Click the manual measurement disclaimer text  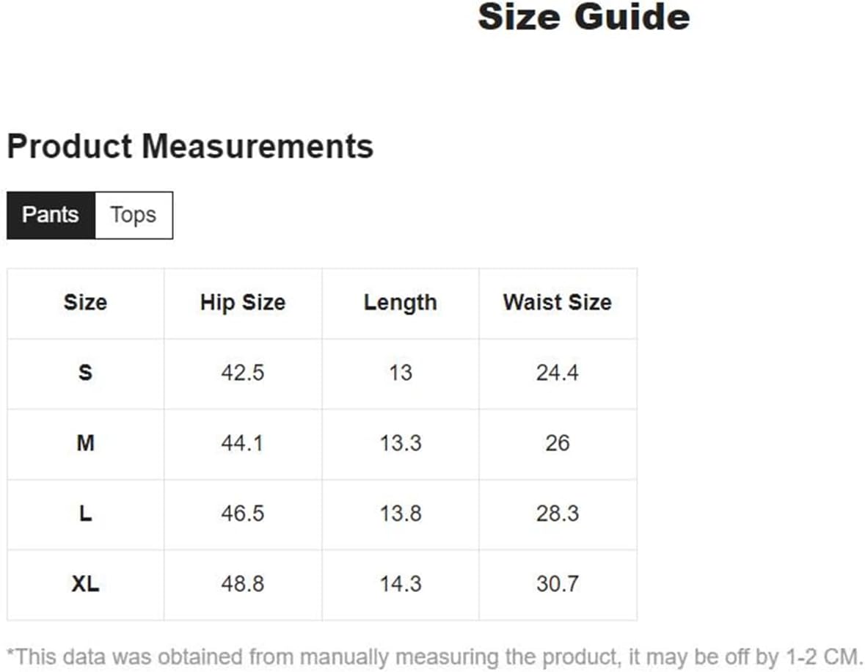pos(435,657)
